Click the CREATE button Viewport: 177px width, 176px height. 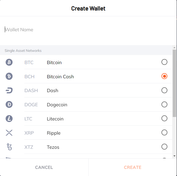(x=133, y=167)
